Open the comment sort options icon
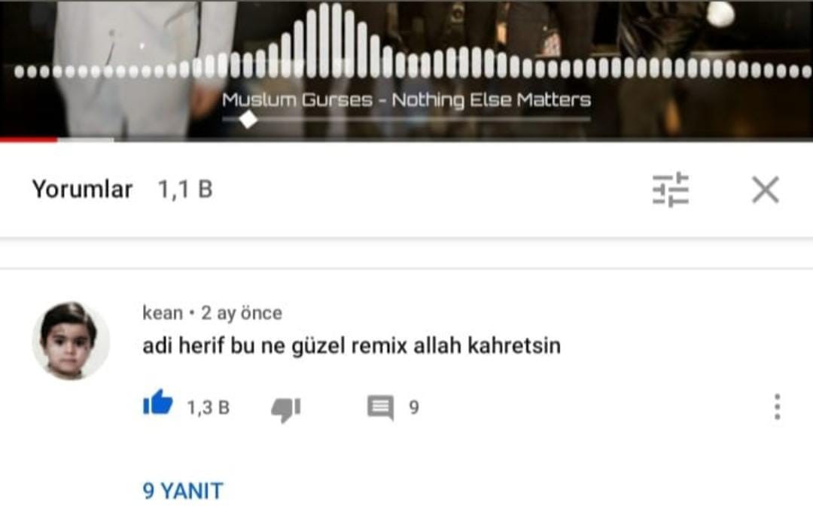The height and width of the screenshot is (529, 813). 671,190
